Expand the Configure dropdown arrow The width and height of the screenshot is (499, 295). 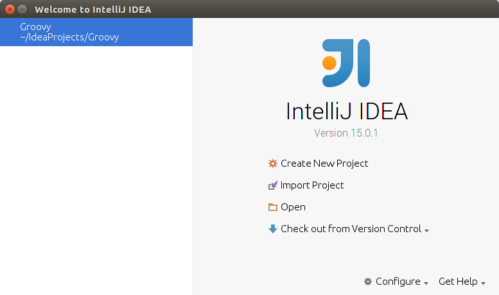426,283
